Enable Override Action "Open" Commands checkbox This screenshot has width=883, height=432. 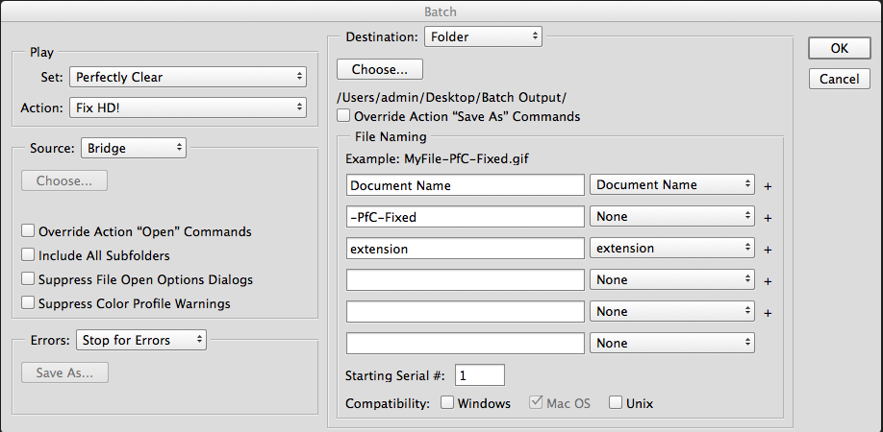point(29,231)
